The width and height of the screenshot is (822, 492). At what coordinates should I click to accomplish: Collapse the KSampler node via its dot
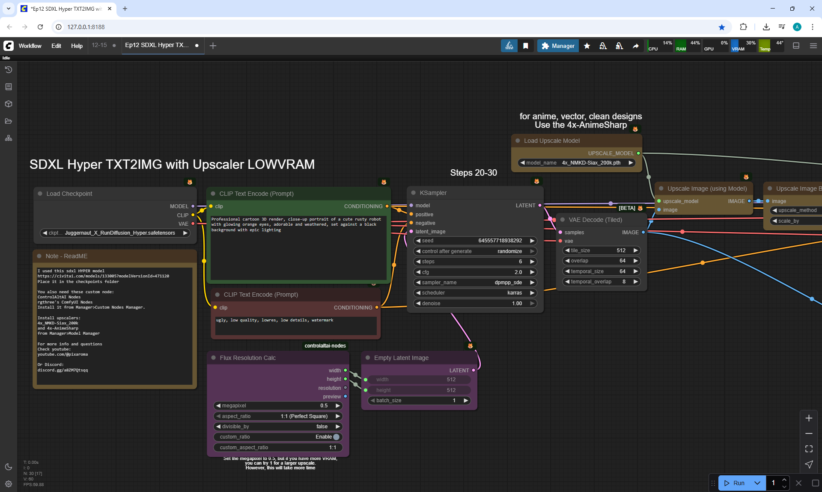pyautogui.click(x=414, y=193)
